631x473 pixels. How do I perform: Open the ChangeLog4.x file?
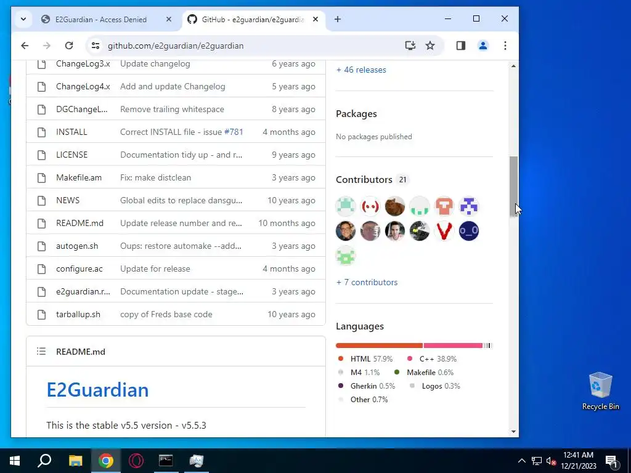(x=83, y=86)
